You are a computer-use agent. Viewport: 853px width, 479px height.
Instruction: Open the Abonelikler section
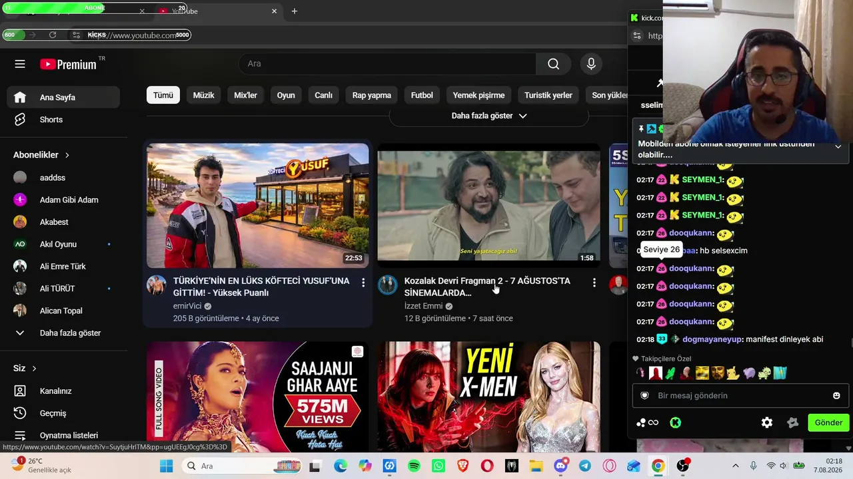click(x=41, y=155)
